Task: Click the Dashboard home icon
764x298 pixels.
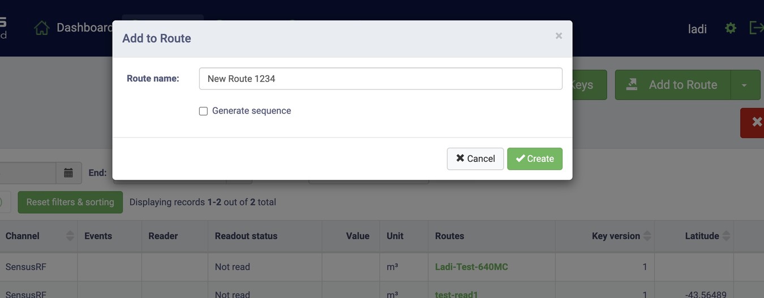Action: click(42, 28)
